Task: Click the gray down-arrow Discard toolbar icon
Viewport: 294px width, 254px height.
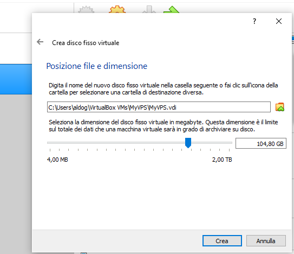Action: coord(149,10)
